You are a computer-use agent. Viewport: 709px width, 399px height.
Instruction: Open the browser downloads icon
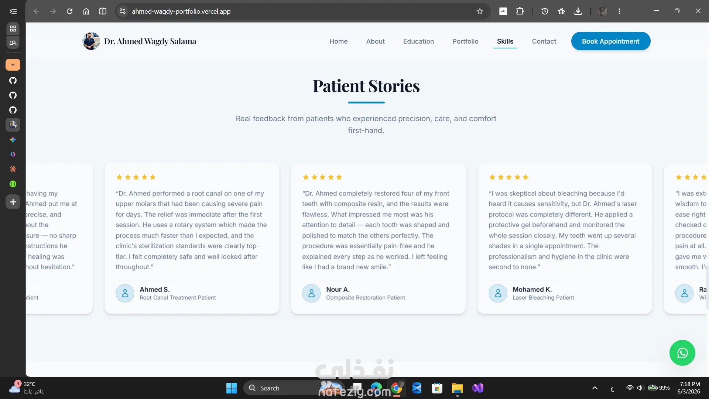pyautogui.click(x=578, y=11)
